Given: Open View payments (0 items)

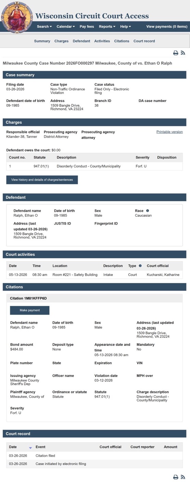Looking at the screenshot, I should click(167, 26).
